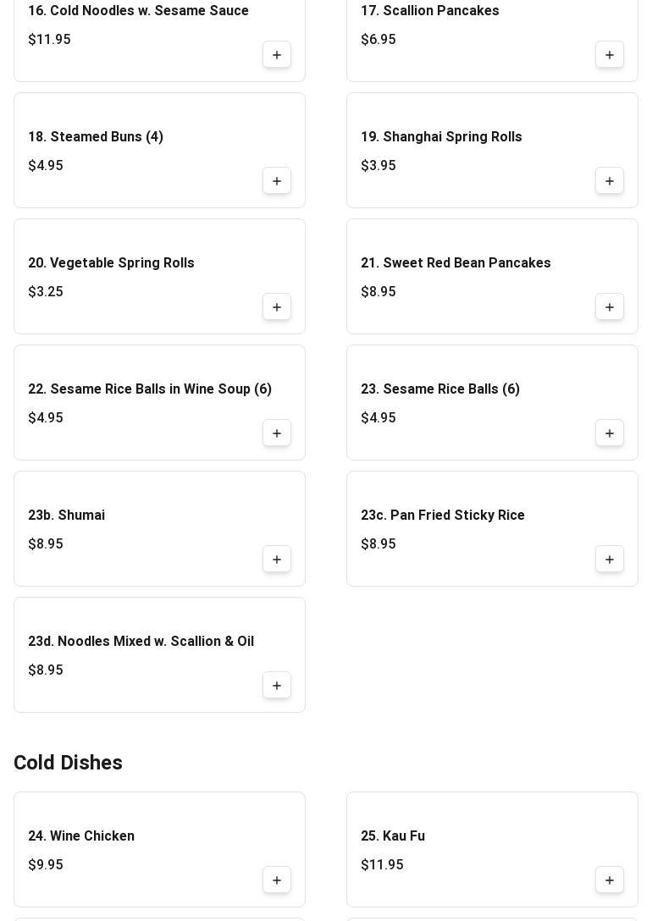Add Pan Fried Sticky Rice via plus
652x921 pixels.
610,560
